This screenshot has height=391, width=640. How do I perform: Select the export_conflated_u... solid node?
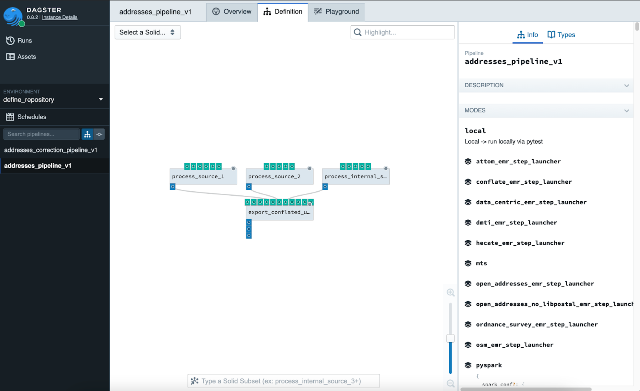(279, 213)
